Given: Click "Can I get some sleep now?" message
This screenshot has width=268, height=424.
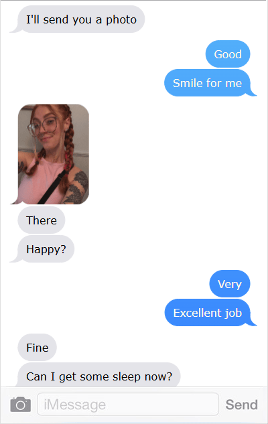Looking at the screenshot, I should [x=99, y=375].
